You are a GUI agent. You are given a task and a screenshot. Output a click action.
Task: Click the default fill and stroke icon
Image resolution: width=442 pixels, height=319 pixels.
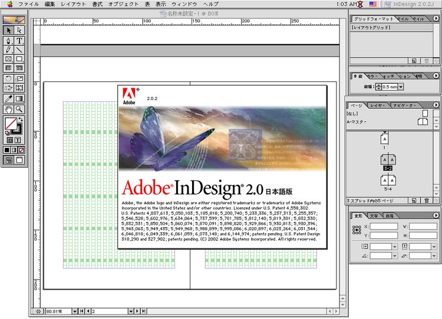(x=7, y=133)
